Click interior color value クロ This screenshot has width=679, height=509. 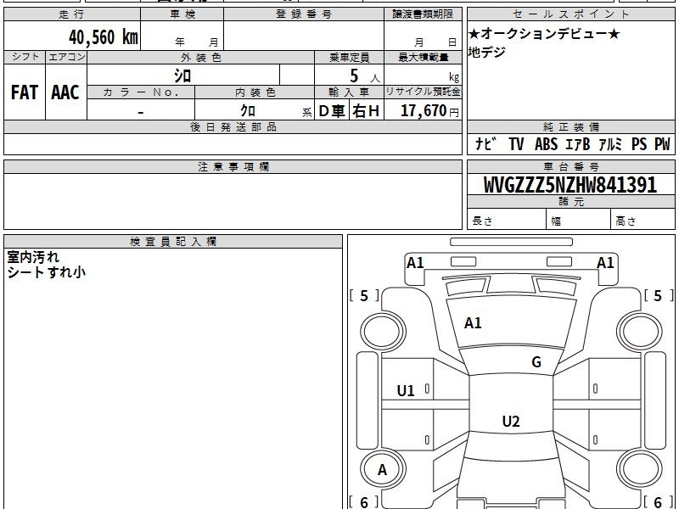click(248, 110)
